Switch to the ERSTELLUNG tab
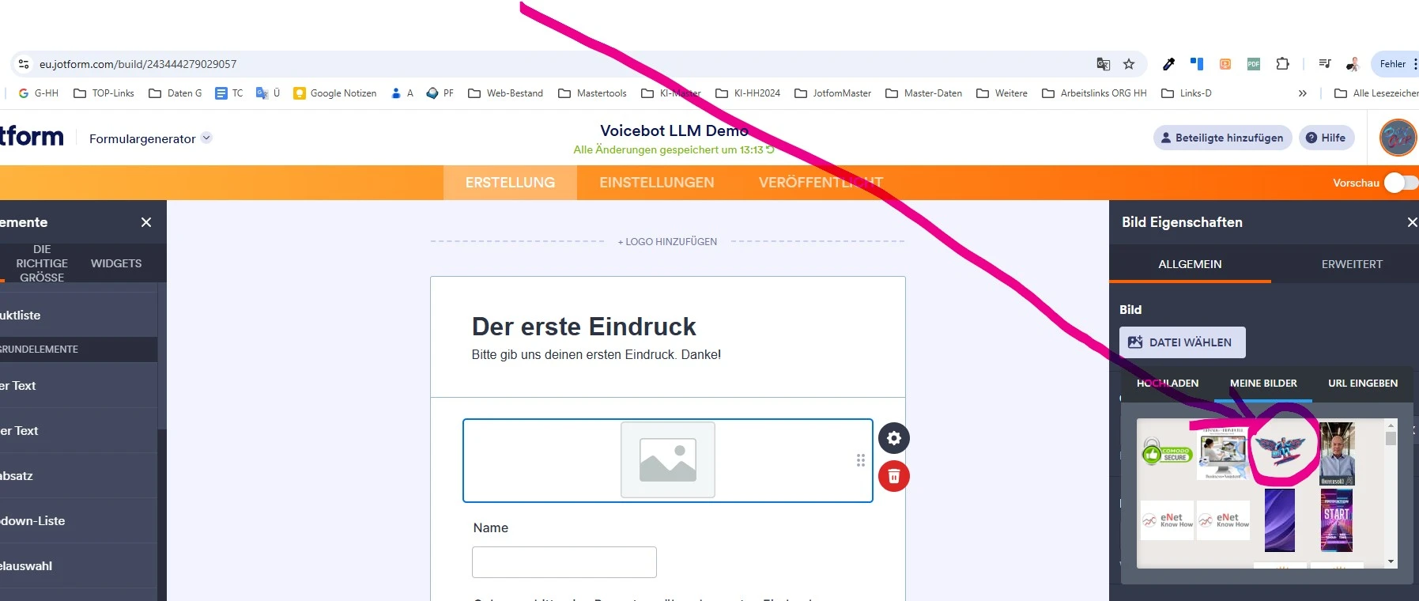 click(510, 183)
